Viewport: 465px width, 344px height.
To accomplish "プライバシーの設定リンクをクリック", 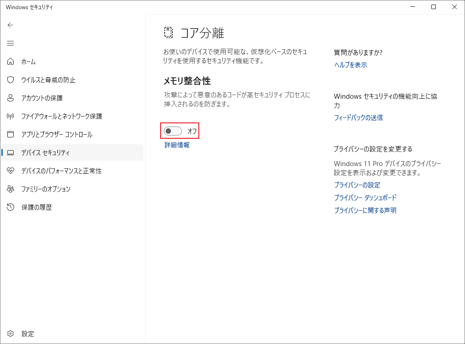I will (x=358, y=185).
